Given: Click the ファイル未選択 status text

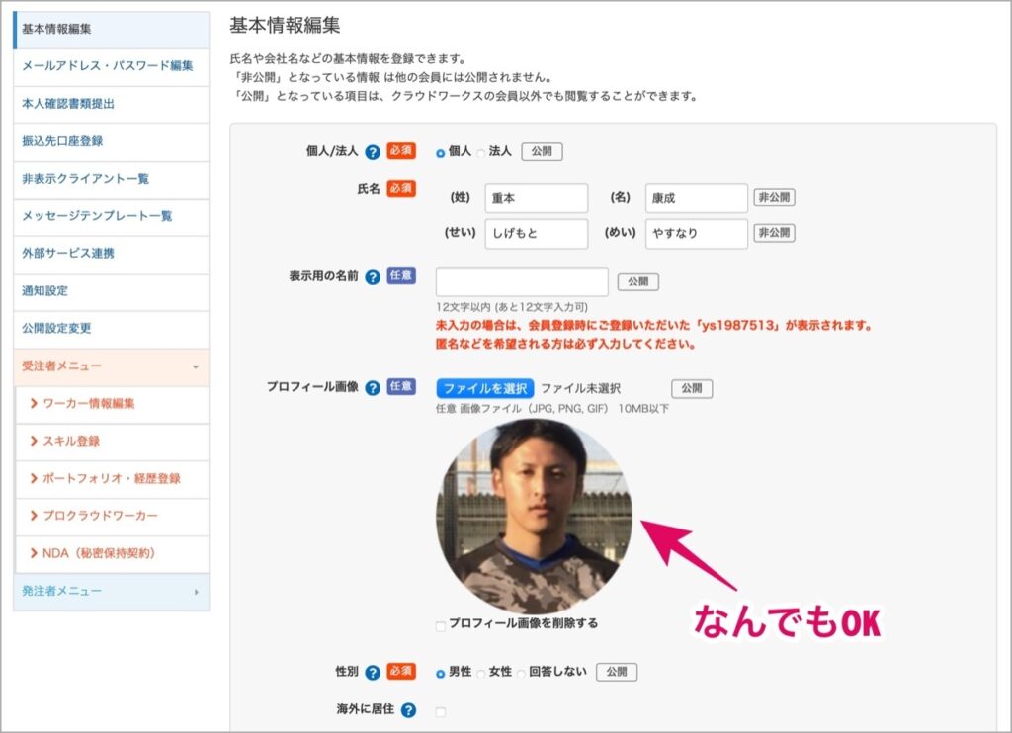Looking at the screenshot, I should [580, 389].
